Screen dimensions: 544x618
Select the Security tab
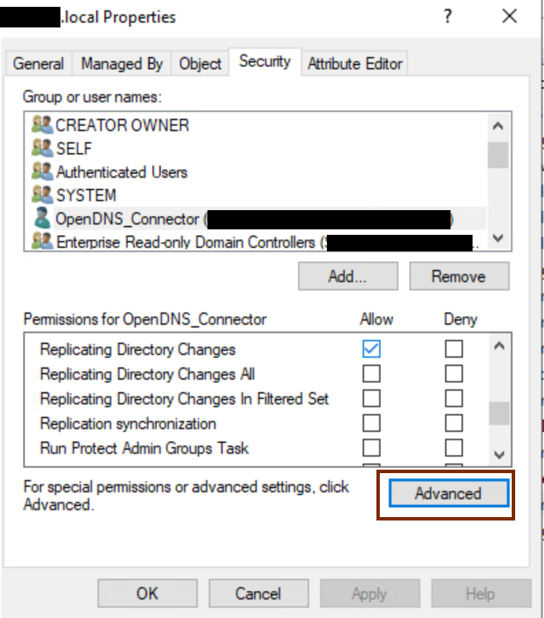coord(265,62)
